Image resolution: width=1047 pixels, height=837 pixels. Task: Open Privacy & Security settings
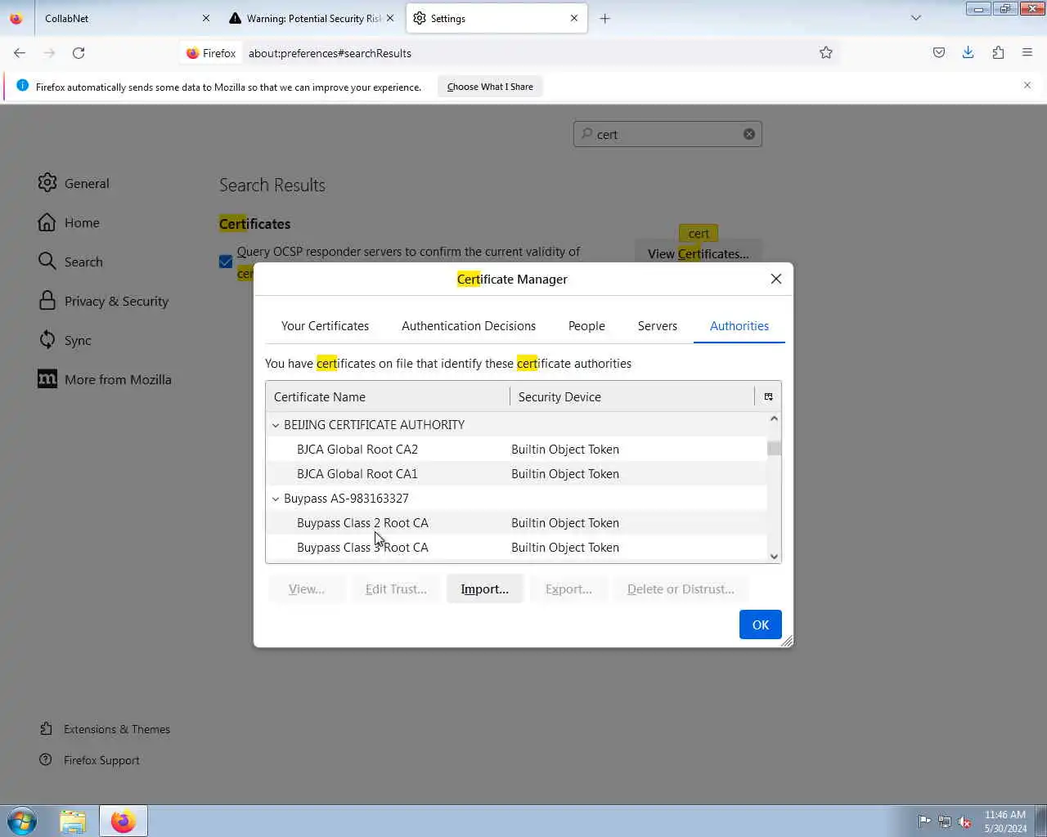point(103,301)
